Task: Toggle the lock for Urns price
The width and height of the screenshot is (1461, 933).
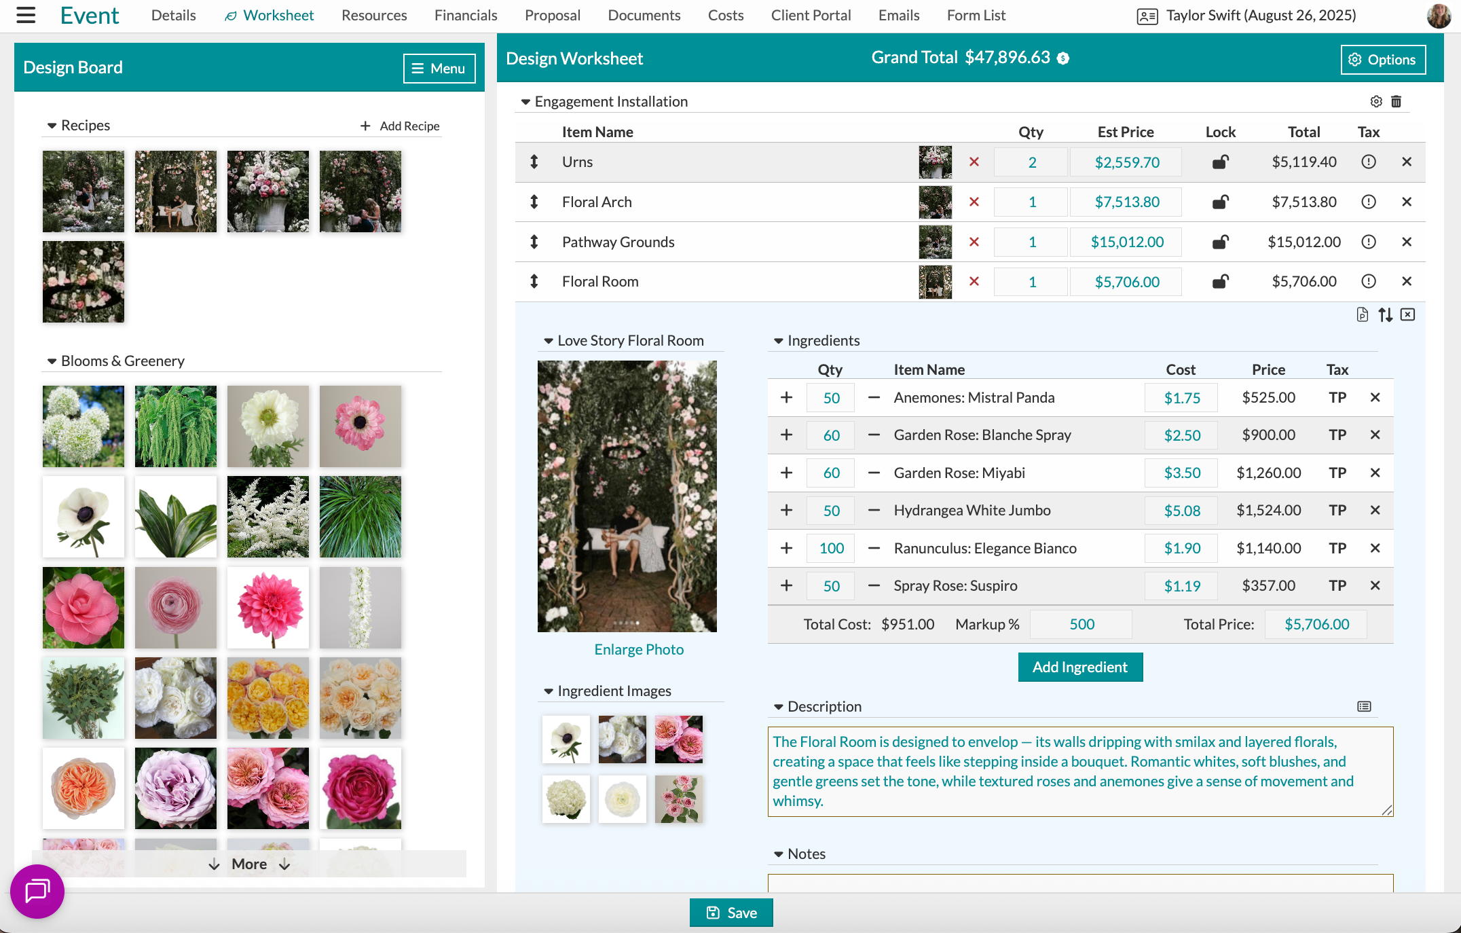Action: tap(1220, 162)
